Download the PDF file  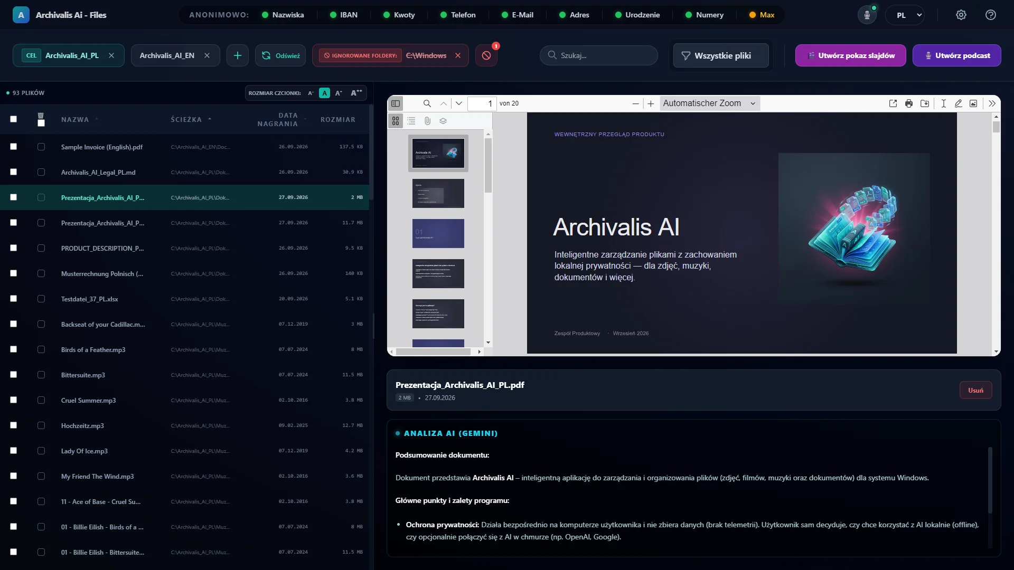point(925,103)
